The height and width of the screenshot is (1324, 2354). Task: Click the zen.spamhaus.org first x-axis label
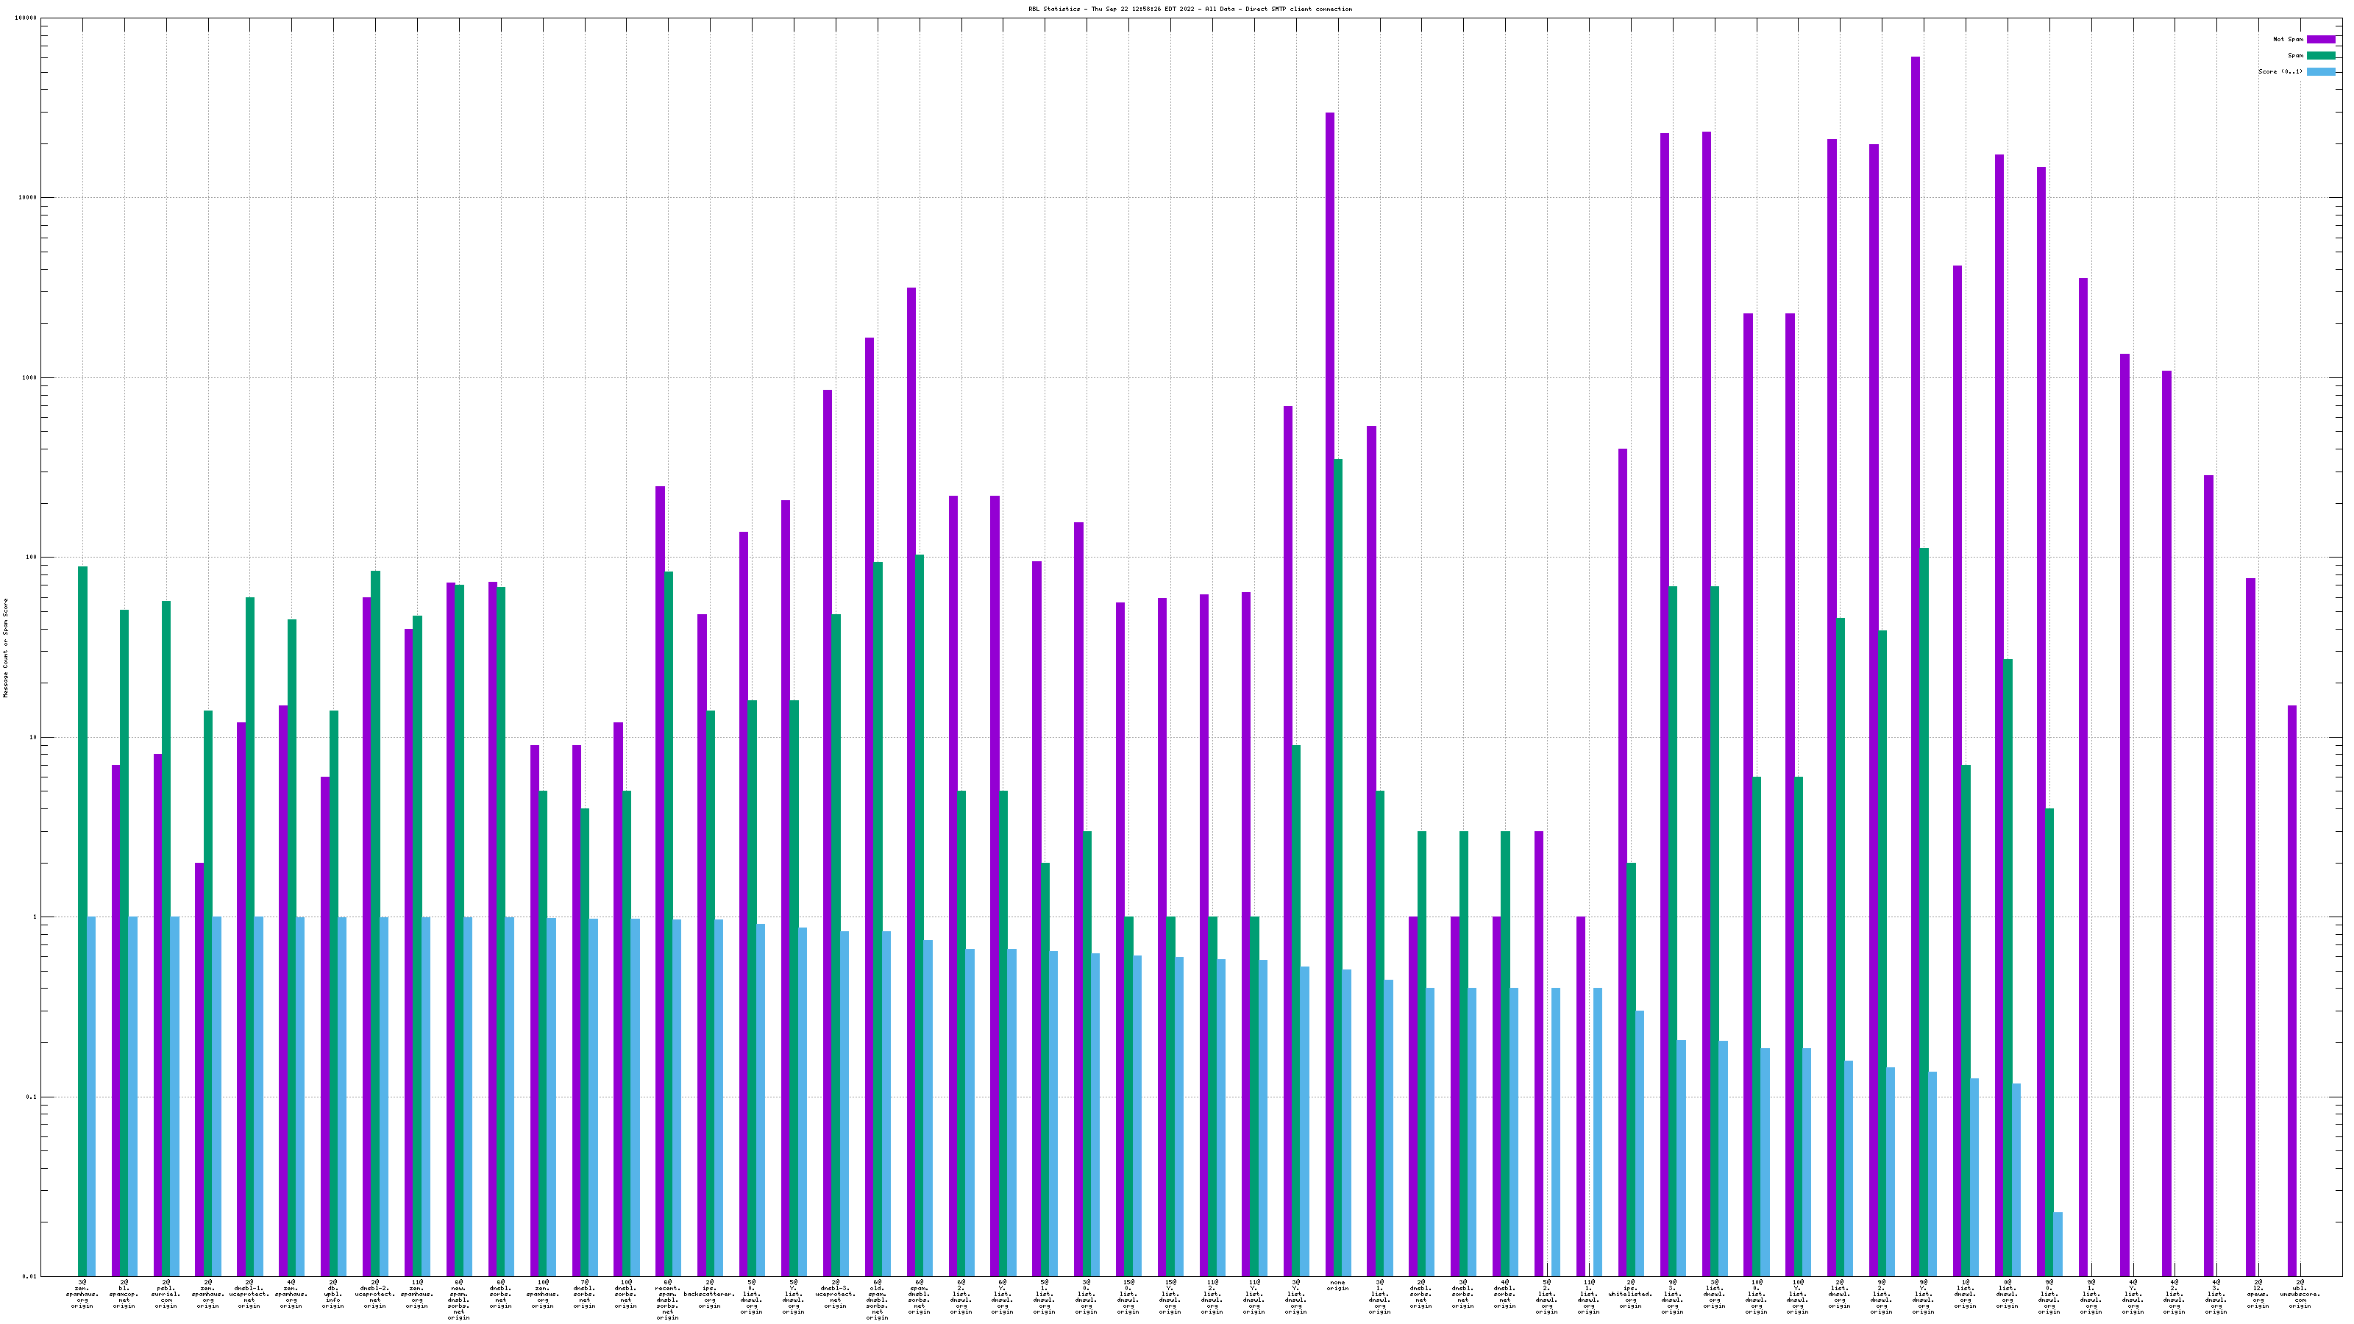tap(82, 1293)
